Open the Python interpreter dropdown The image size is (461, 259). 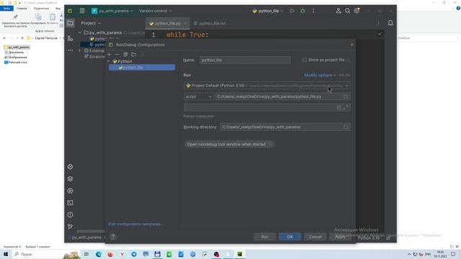(x=267, y=86)
